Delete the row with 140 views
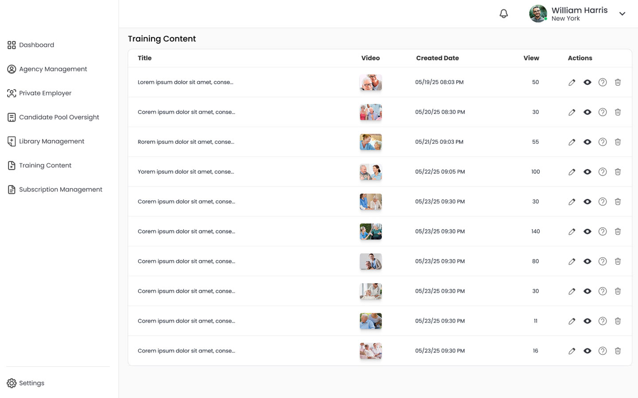Image resolution: width=638 pixels, height=398 pixels. tap(618, 231)
